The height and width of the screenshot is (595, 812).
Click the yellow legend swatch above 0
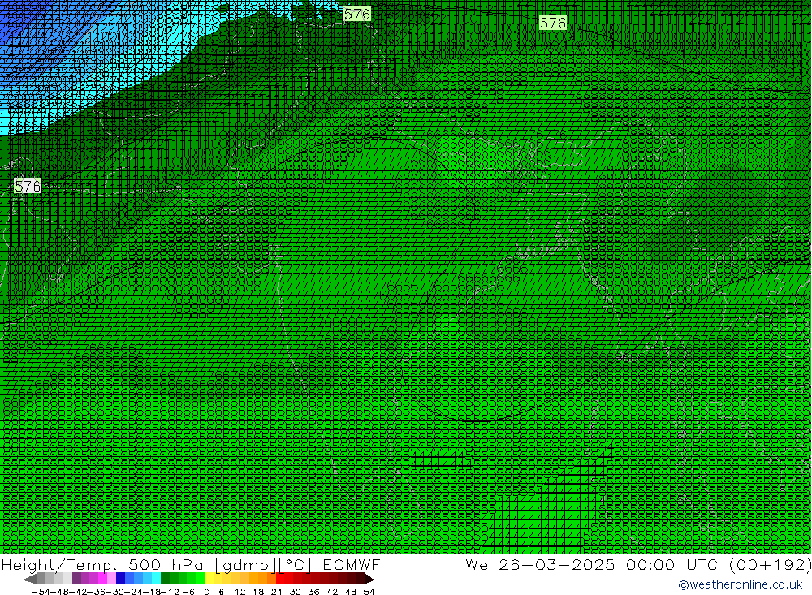coord(209,579)
